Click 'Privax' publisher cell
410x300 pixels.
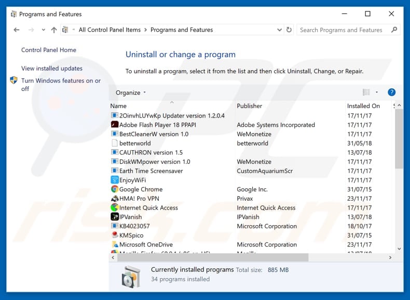click(x=245, y=199)
